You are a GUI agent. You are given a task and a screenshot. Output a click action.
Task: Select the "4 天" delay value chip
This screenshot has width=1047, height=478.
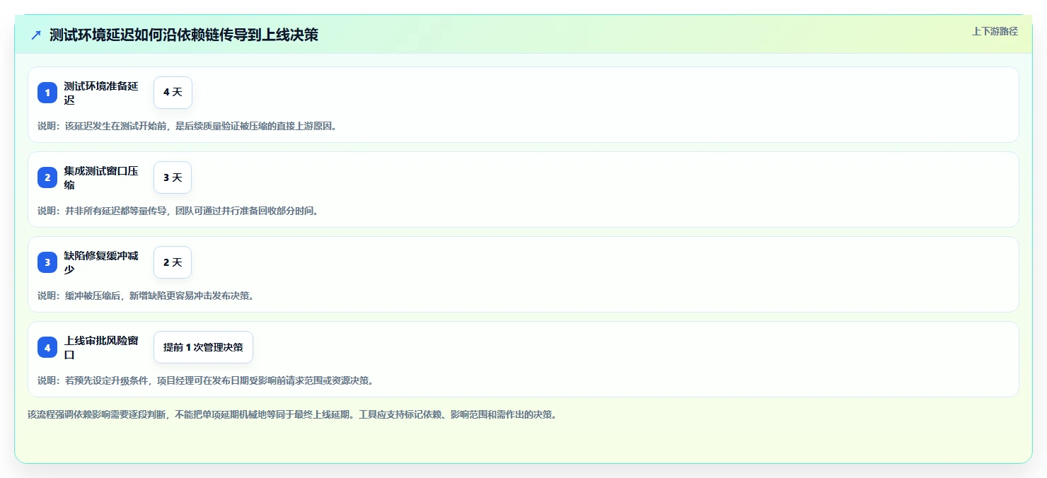[173, 93]
